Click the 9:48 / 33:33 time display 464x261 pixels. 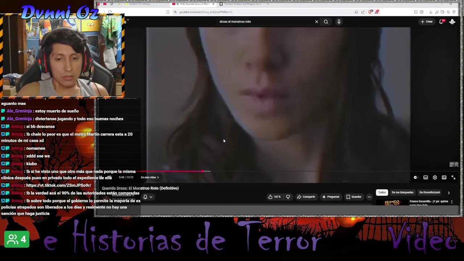tap(126, 177)
